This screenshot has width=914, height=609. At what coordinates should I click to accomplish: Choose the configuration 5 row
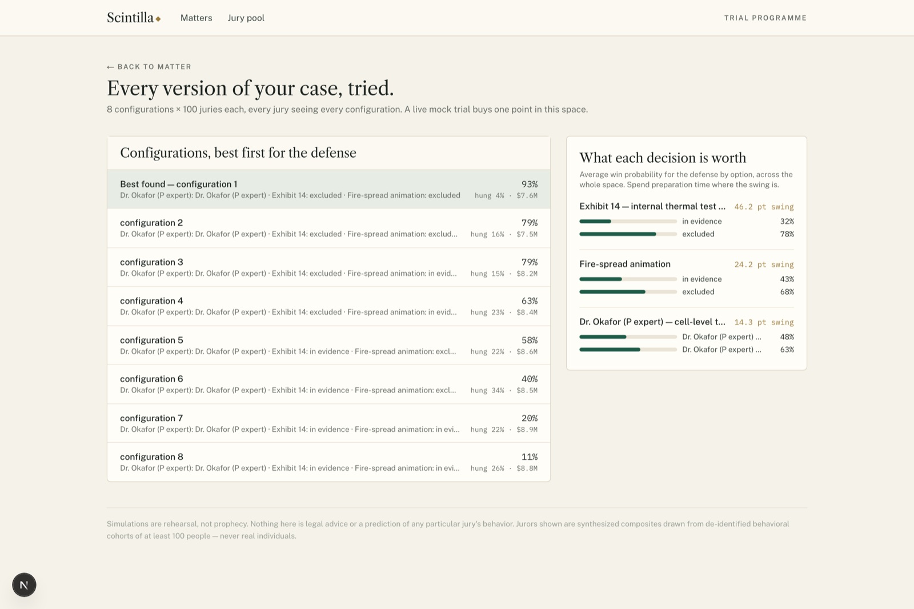coord(328,345)
